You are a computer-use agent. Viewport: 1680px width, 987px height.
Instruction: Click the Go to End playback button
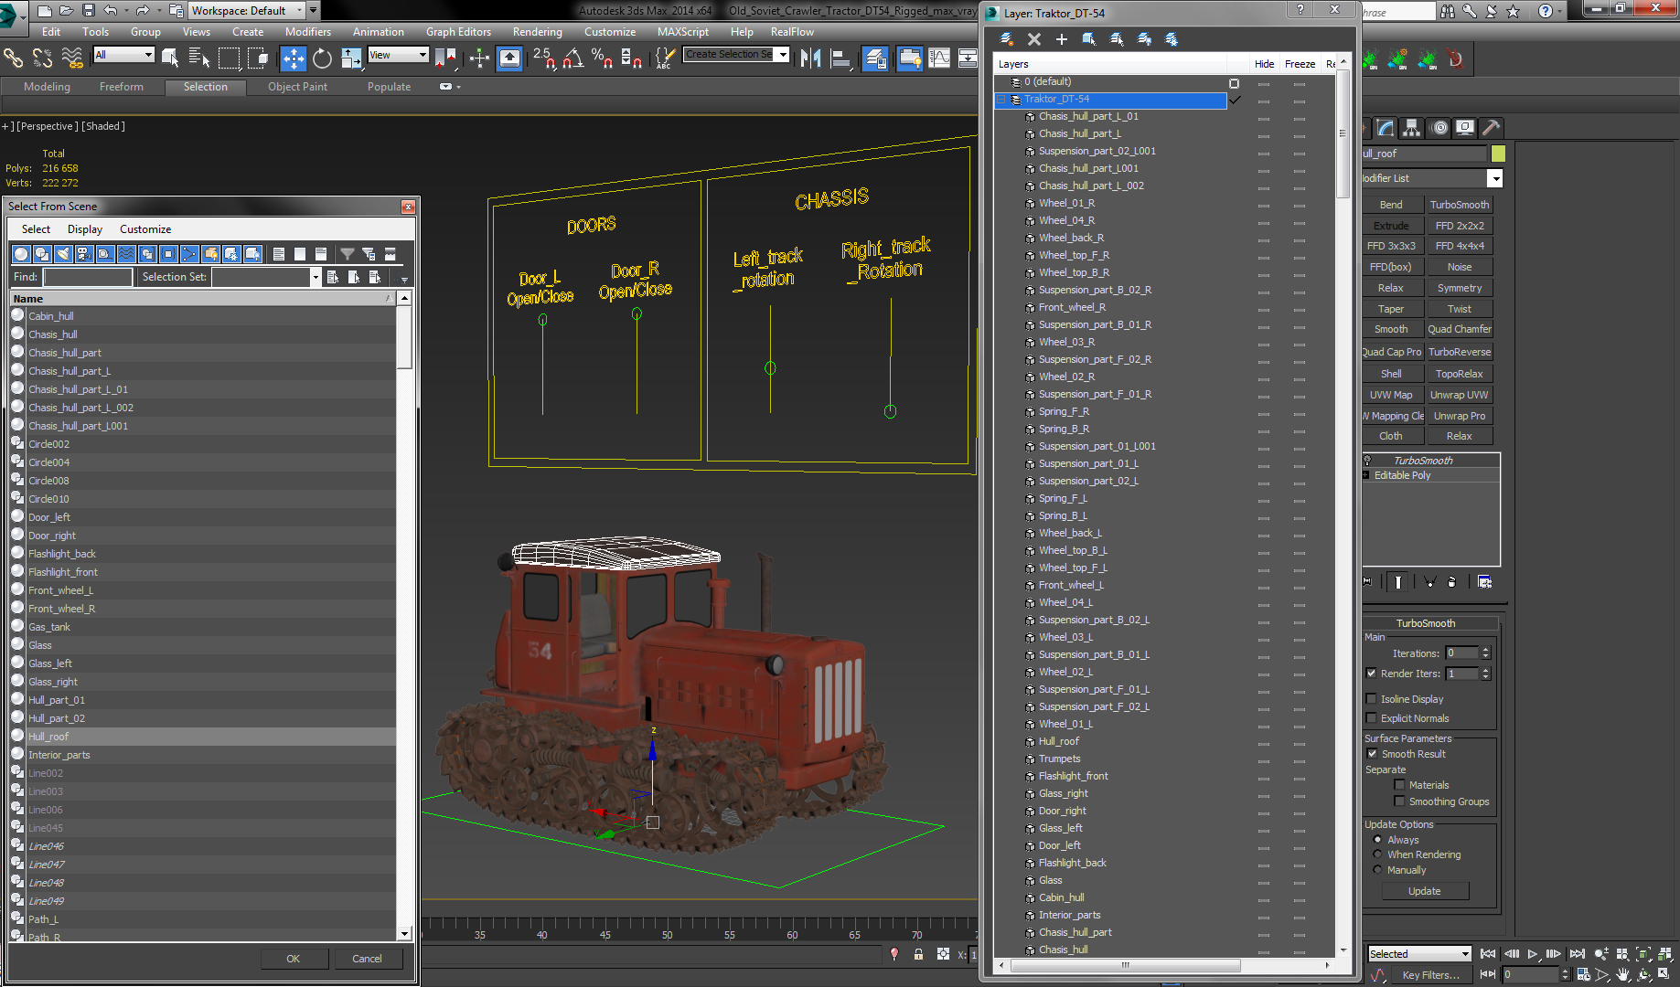coord(1577,953)
